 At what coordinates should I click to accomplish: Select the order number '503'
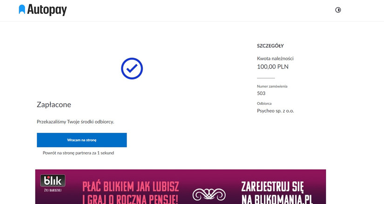[261, 93]
